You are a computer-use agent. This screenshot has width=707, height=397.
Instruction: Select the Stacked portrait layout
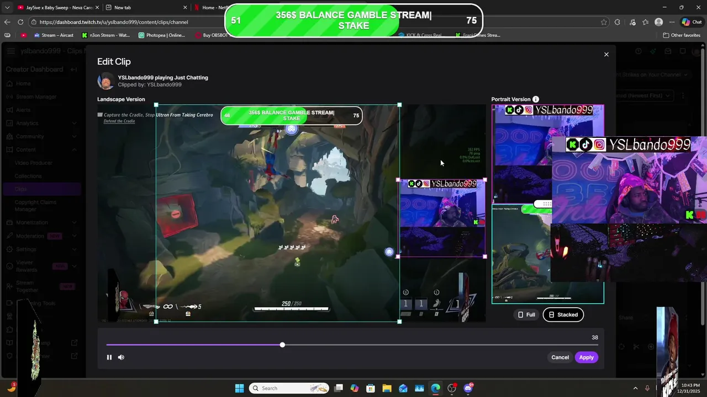click(x=563, y=315)
